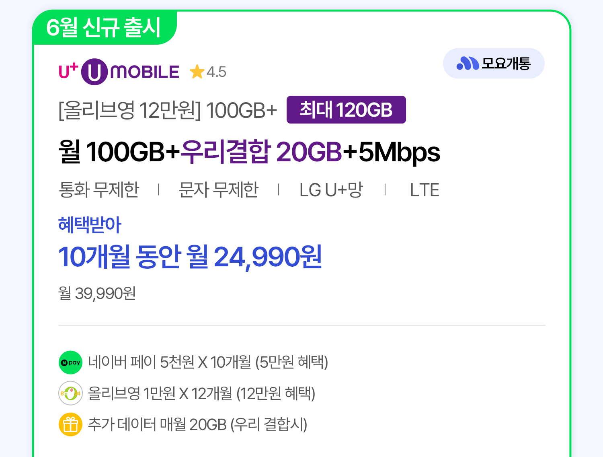Click the 10개월 동안 월 24,990원 price
This screenshot has width=603, height=457.
pos(190,257)
